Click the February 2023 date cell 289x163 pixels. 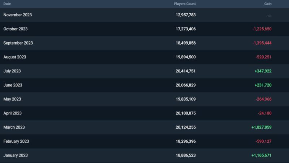[16, 141]
